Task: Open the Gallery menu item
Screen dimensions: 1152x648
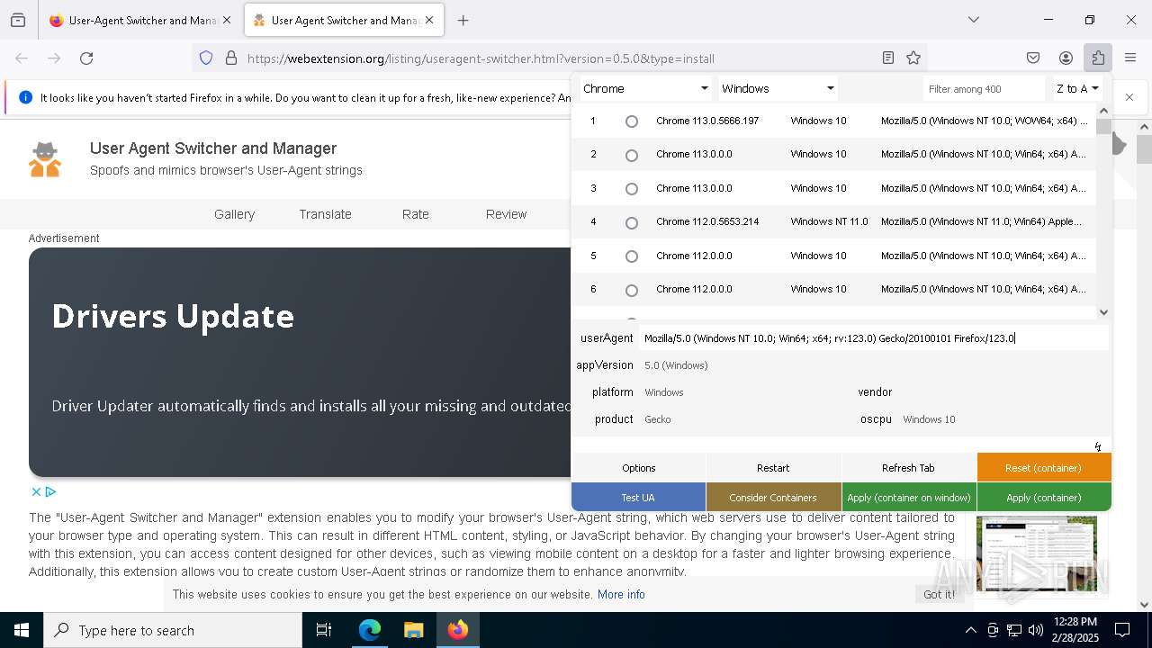Action: click(x=234, y=214)
